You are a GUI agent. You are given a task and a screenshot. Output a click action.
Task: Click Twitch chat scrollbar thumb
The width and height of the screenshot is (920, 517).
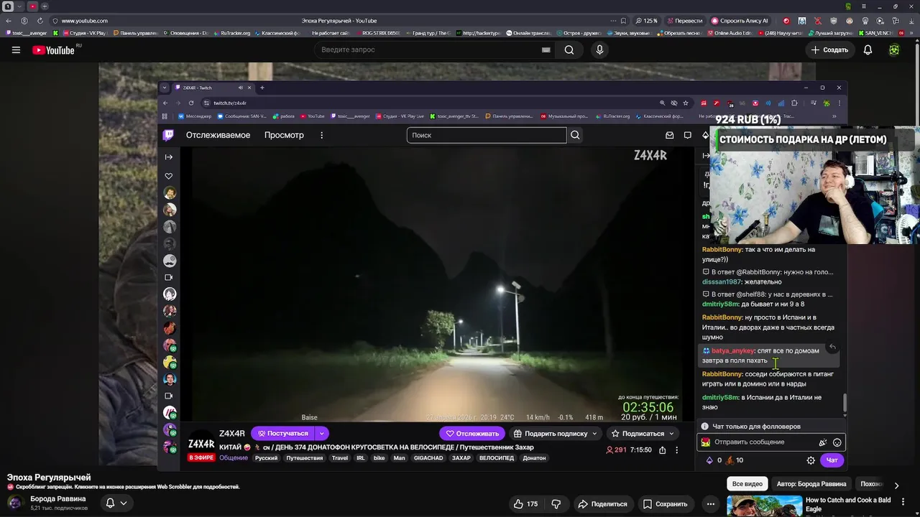[845, 404]
